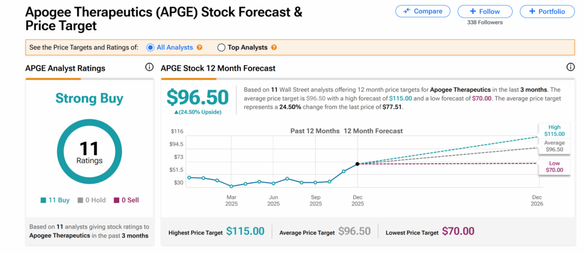The image size is (584, 253).
Task: Click the Low $70.00 forecast label
Action: click(554, 166)
